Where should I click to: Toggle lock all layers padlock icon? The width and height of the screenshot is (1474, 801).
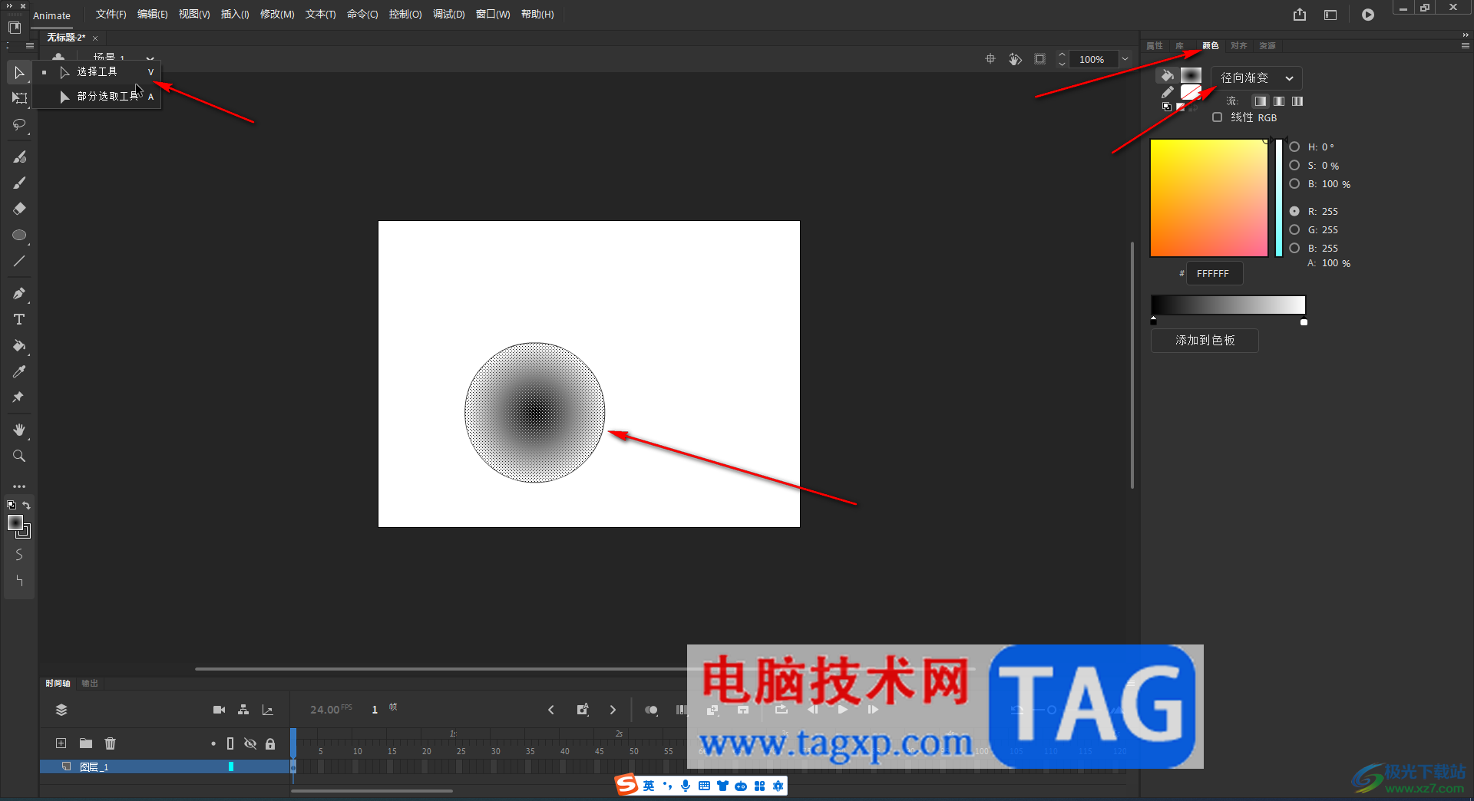(270, 743)
